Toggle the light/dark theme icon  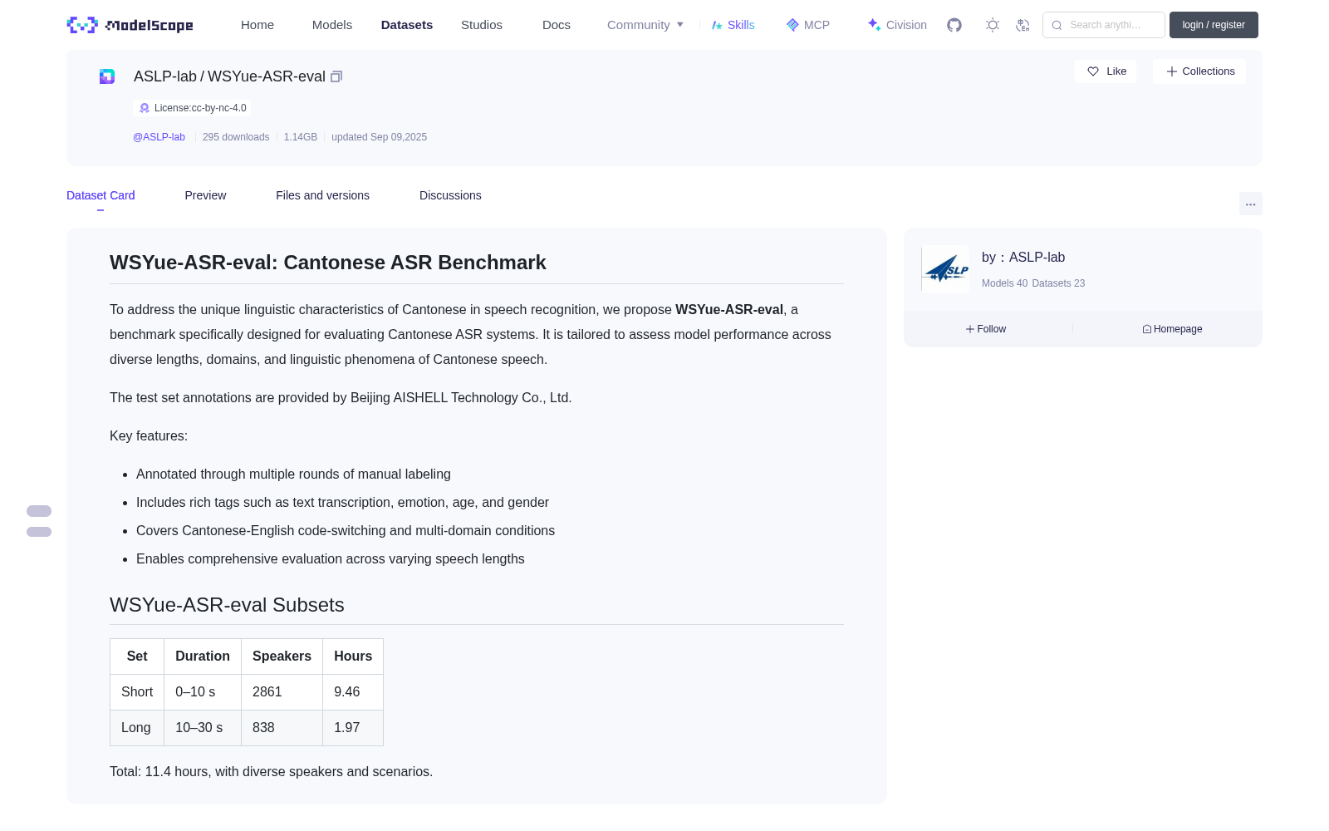(x=993, y=25)
